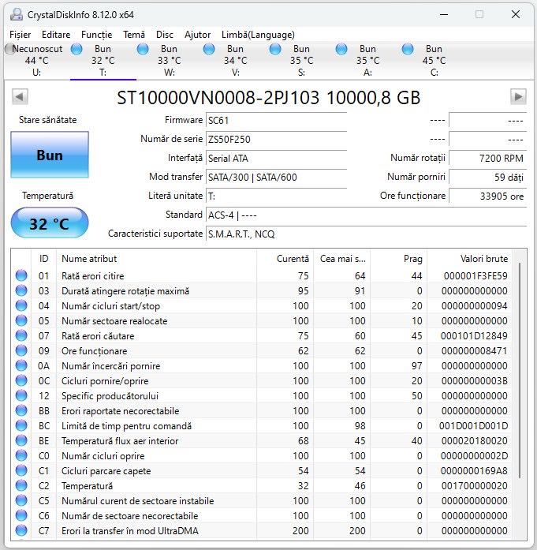The height and width of the screenshot is (550, 537).
Task: Click blue status orb for drive V:
Action: [x=209, y=49]
